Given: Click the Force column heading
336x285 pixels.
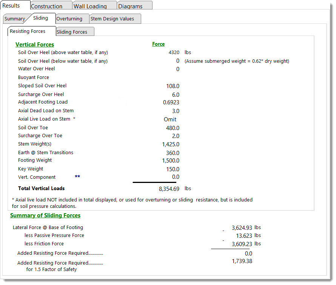Looking at the screenshot, I should (158, 44).
